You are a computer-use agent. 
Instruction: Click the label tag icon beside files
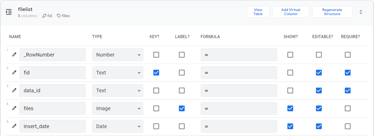(x=59, y=16)
